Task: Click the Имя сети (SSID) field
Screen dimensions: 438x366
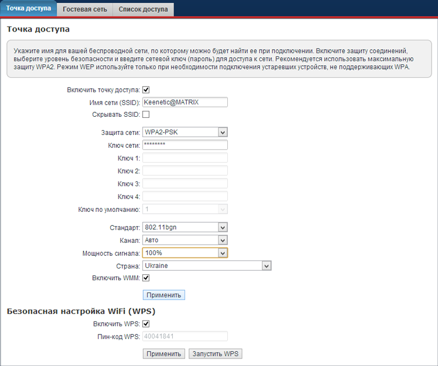Action: coord(185,102)
